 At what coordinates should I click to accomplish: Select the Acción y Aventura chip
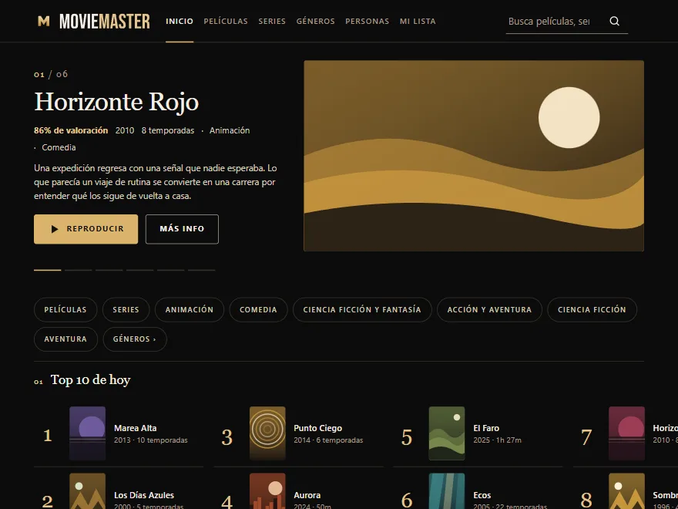(x=489, y=310)
